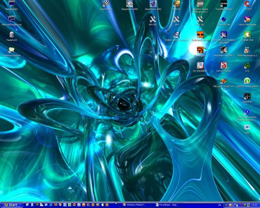This screenshot has height=208, width=260.
Task: Launch Internet Explorer from Quick Launch
Action: [x=51, y=205]
